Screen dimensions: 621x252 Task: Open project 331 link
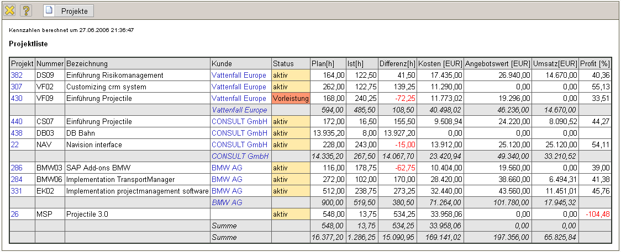point(17,191)
